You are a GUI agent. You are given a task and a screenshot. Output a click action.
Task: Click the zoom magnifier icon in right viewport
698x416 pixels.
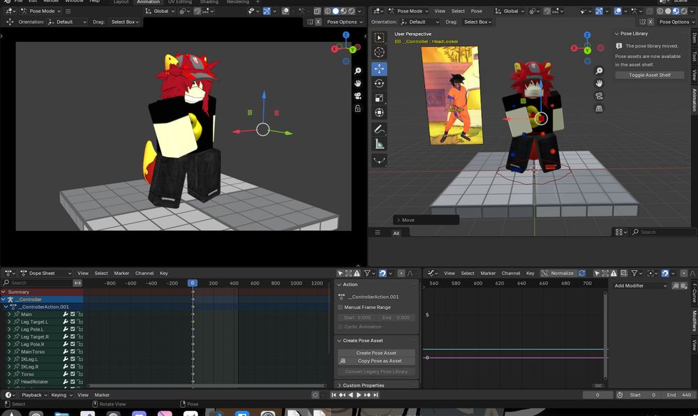599,70
